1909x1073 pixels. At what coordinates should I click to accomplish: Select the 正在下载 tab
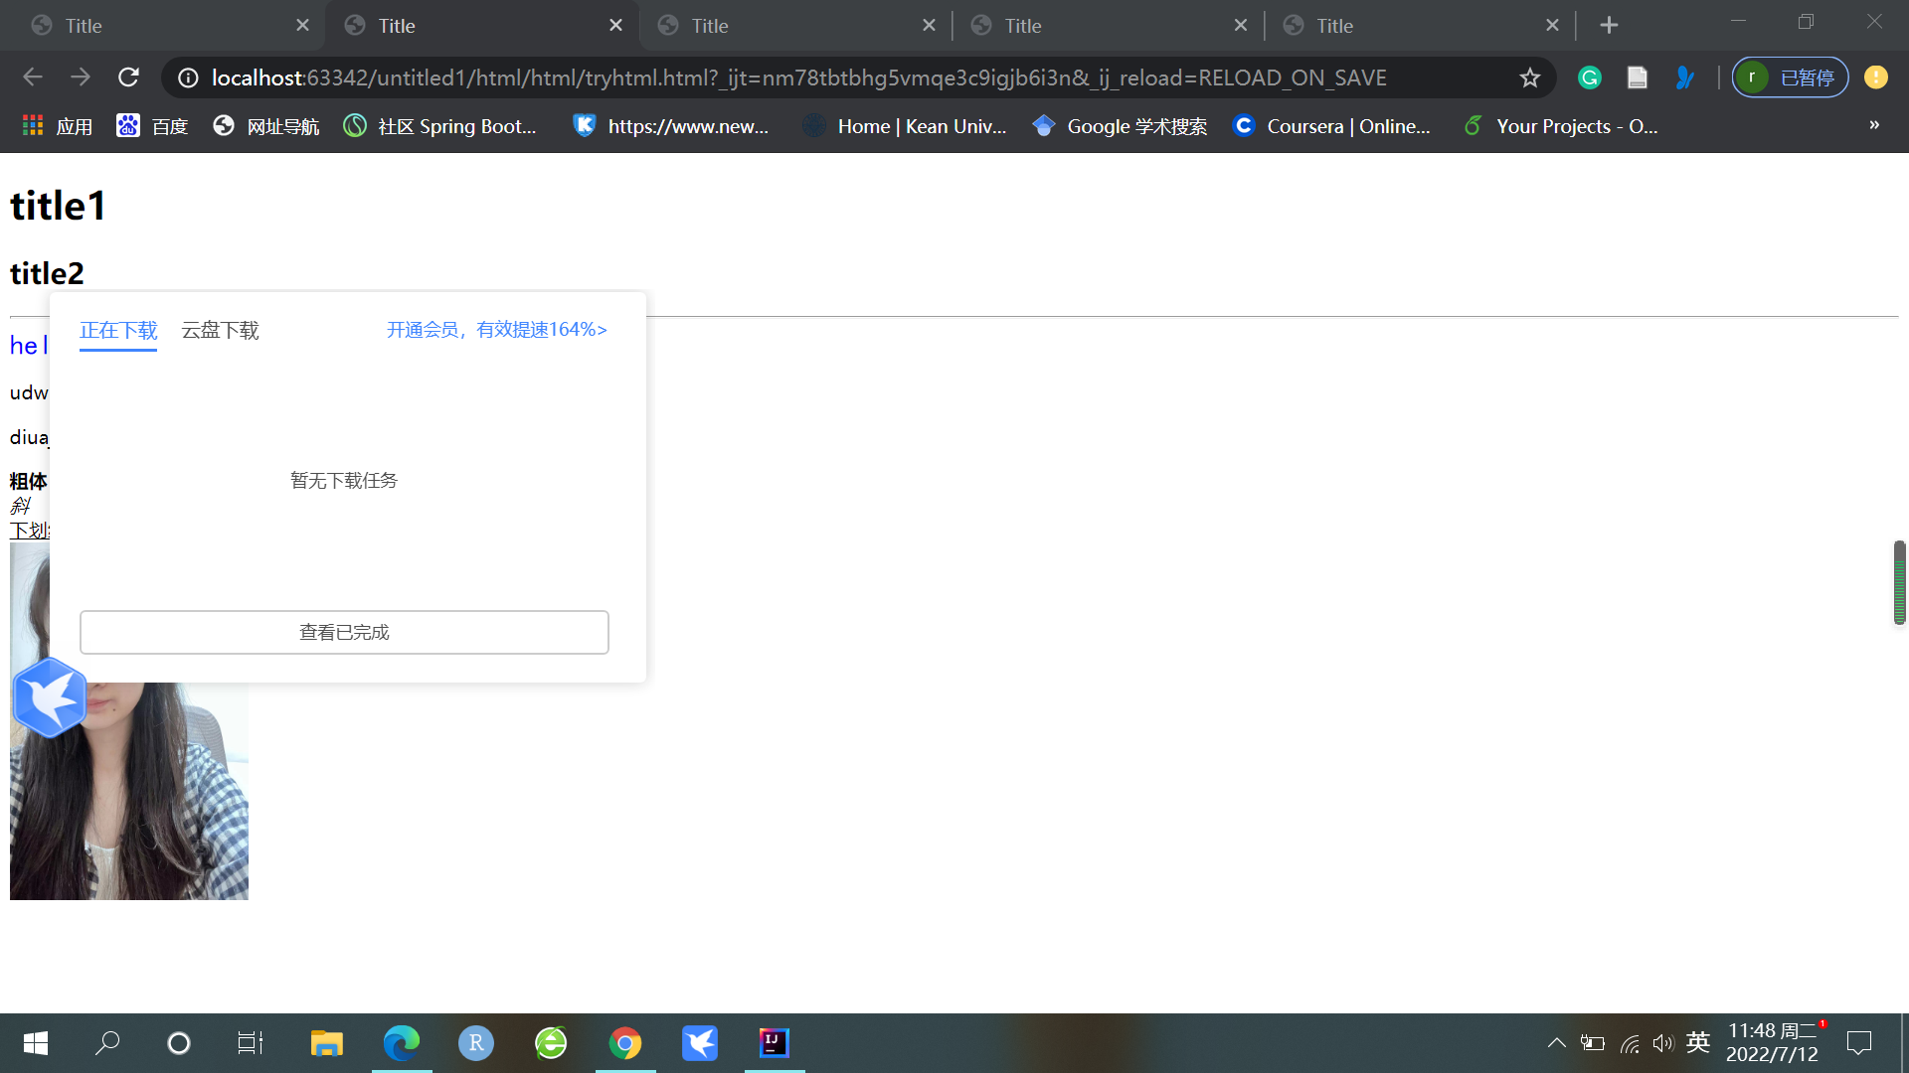[x=118, y=330]
